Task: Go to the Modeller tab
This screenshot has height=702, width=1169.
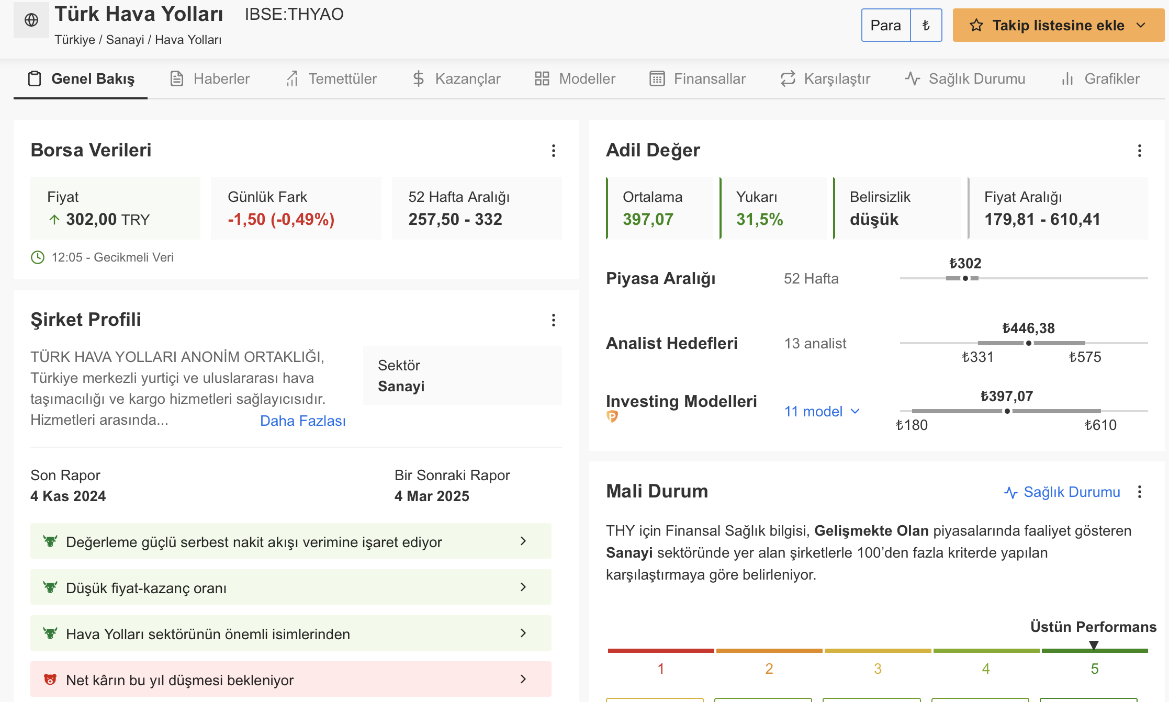Action: 575,78
